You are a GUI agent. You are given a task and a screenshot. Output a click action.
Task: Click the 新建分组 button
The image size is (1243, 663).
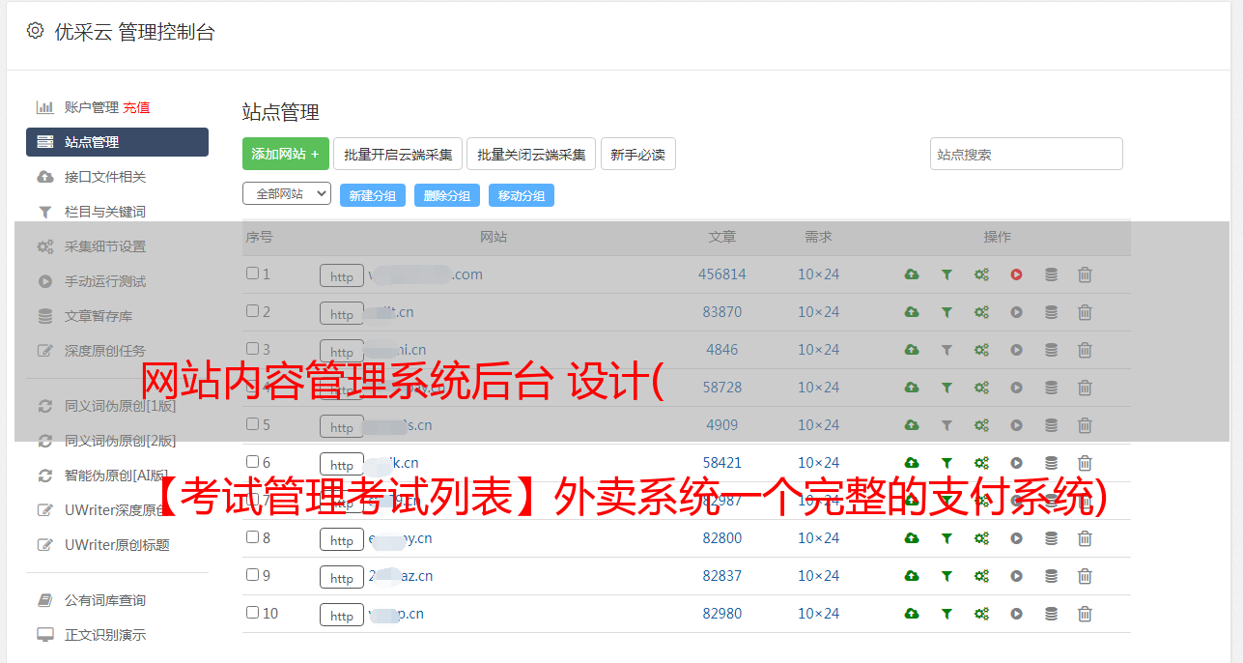(372, 195)
